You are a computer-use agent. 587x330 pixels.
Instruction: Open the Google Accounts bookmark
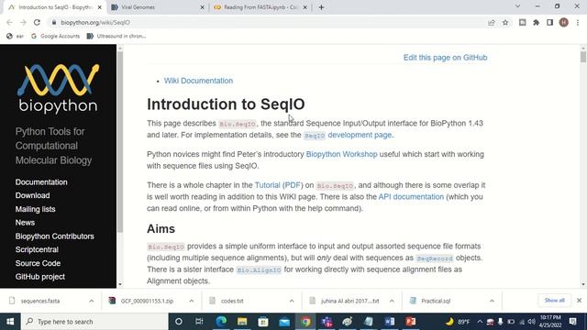pos(55,36)
